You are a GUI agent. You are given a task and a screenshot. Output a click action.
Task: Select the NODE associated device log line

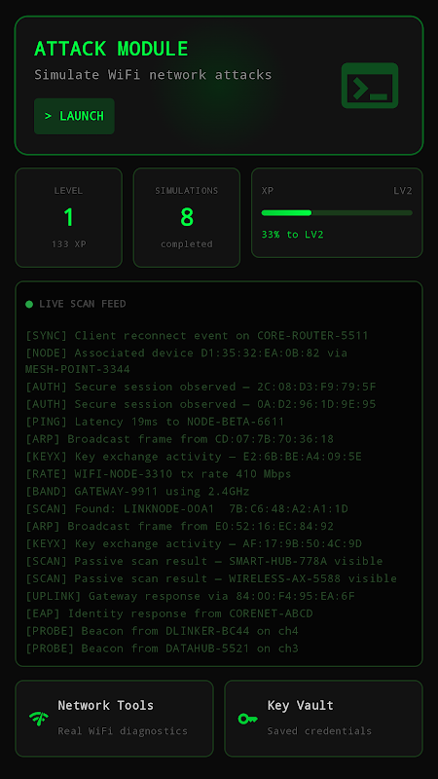[186, 361]
